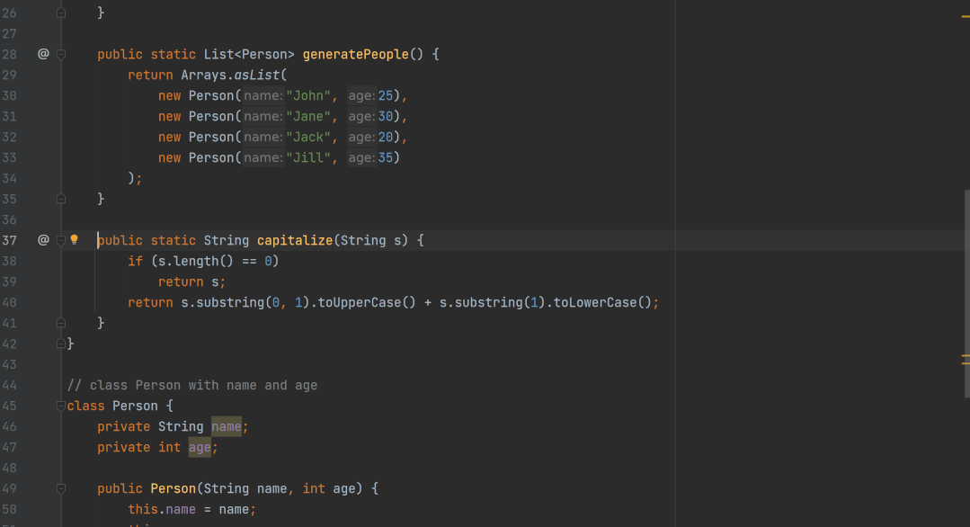Collapse the Person constructor fold marker
The width and height of the screenshot is (970, 527).
61,488
